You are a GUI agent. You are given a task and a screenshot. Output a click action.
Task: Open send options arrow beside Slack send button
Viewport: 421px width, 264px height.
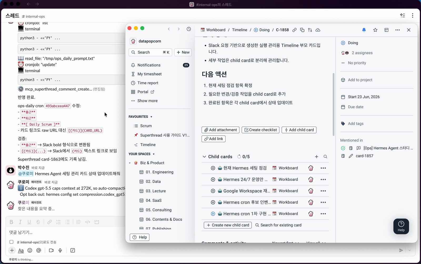409,250
